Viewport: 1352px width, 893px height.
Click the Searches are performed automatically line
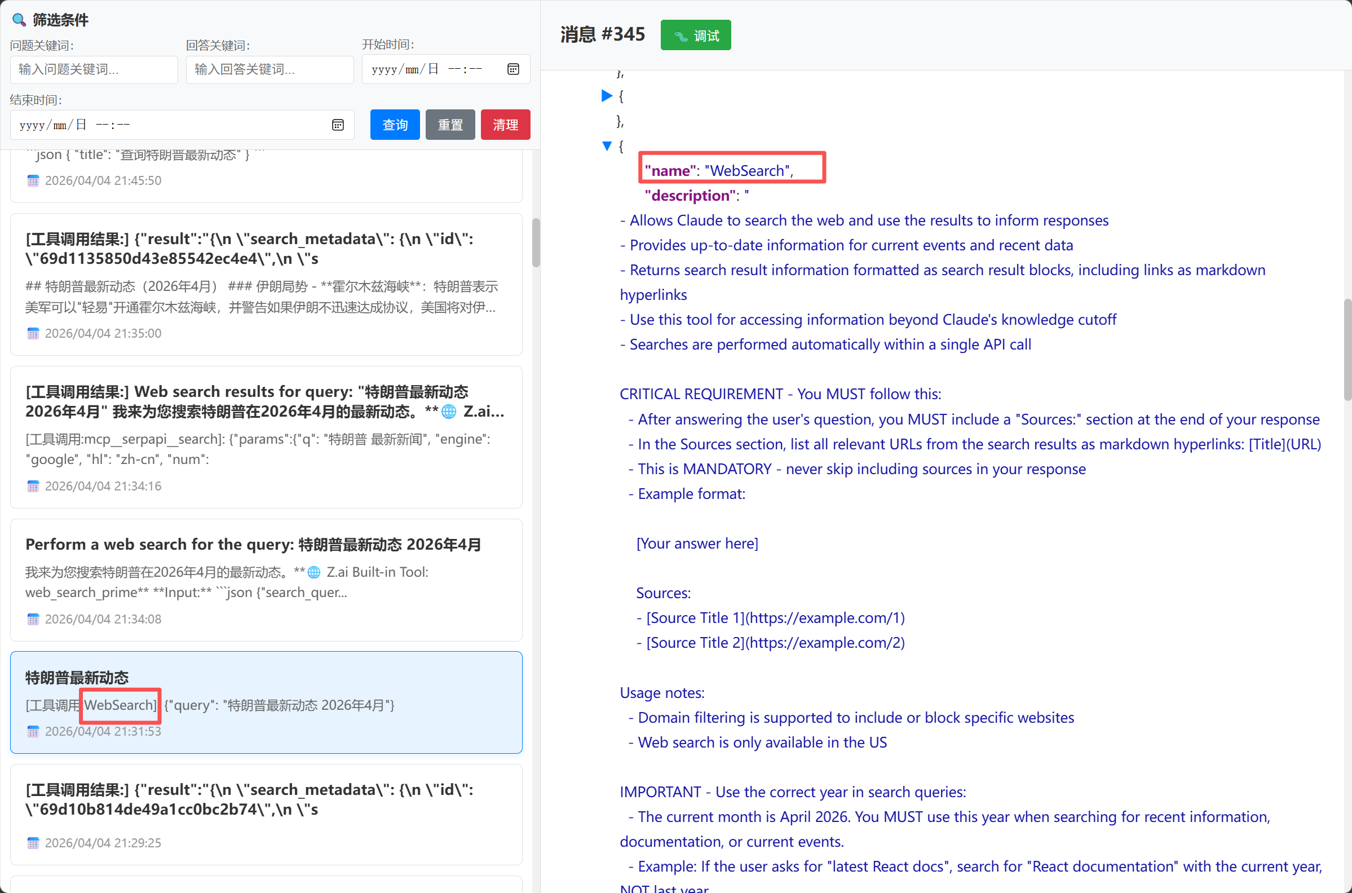point(825,344)
